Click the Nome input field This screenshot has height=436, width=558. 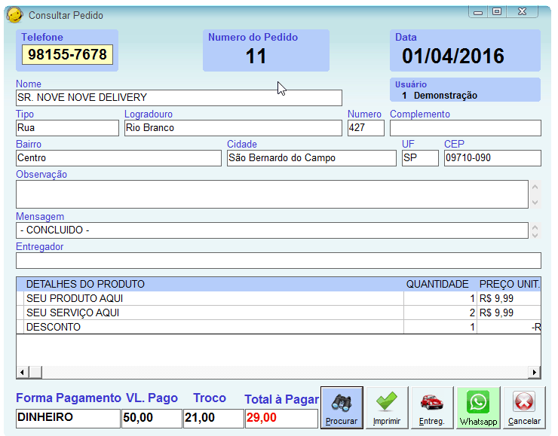point(179,98)
